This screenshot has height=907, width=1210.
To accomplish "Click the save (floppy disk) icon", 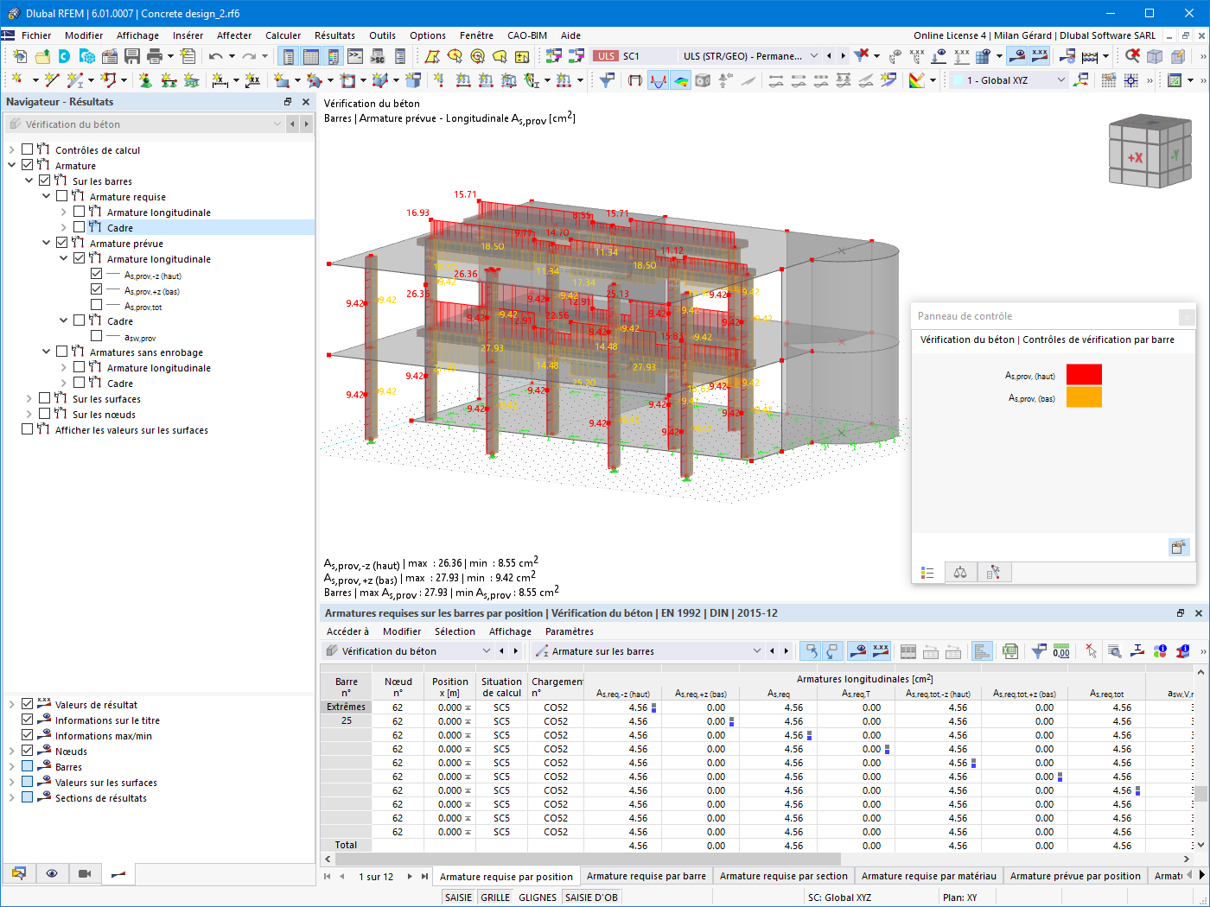I will (132, 56).
